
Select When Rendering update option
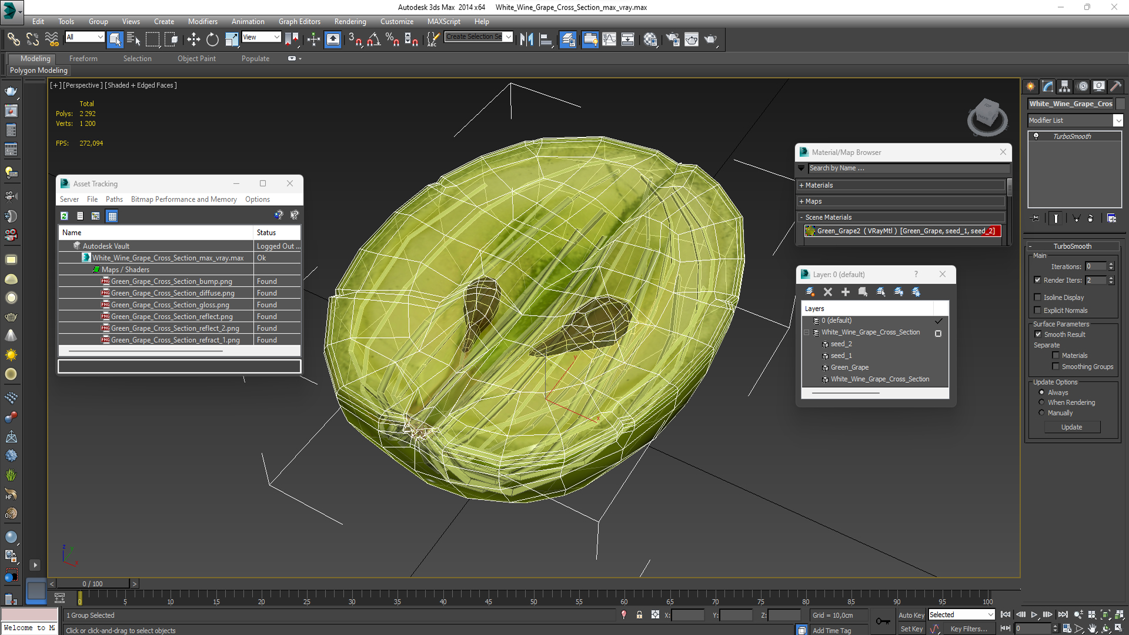click(x=1041, y=403)
